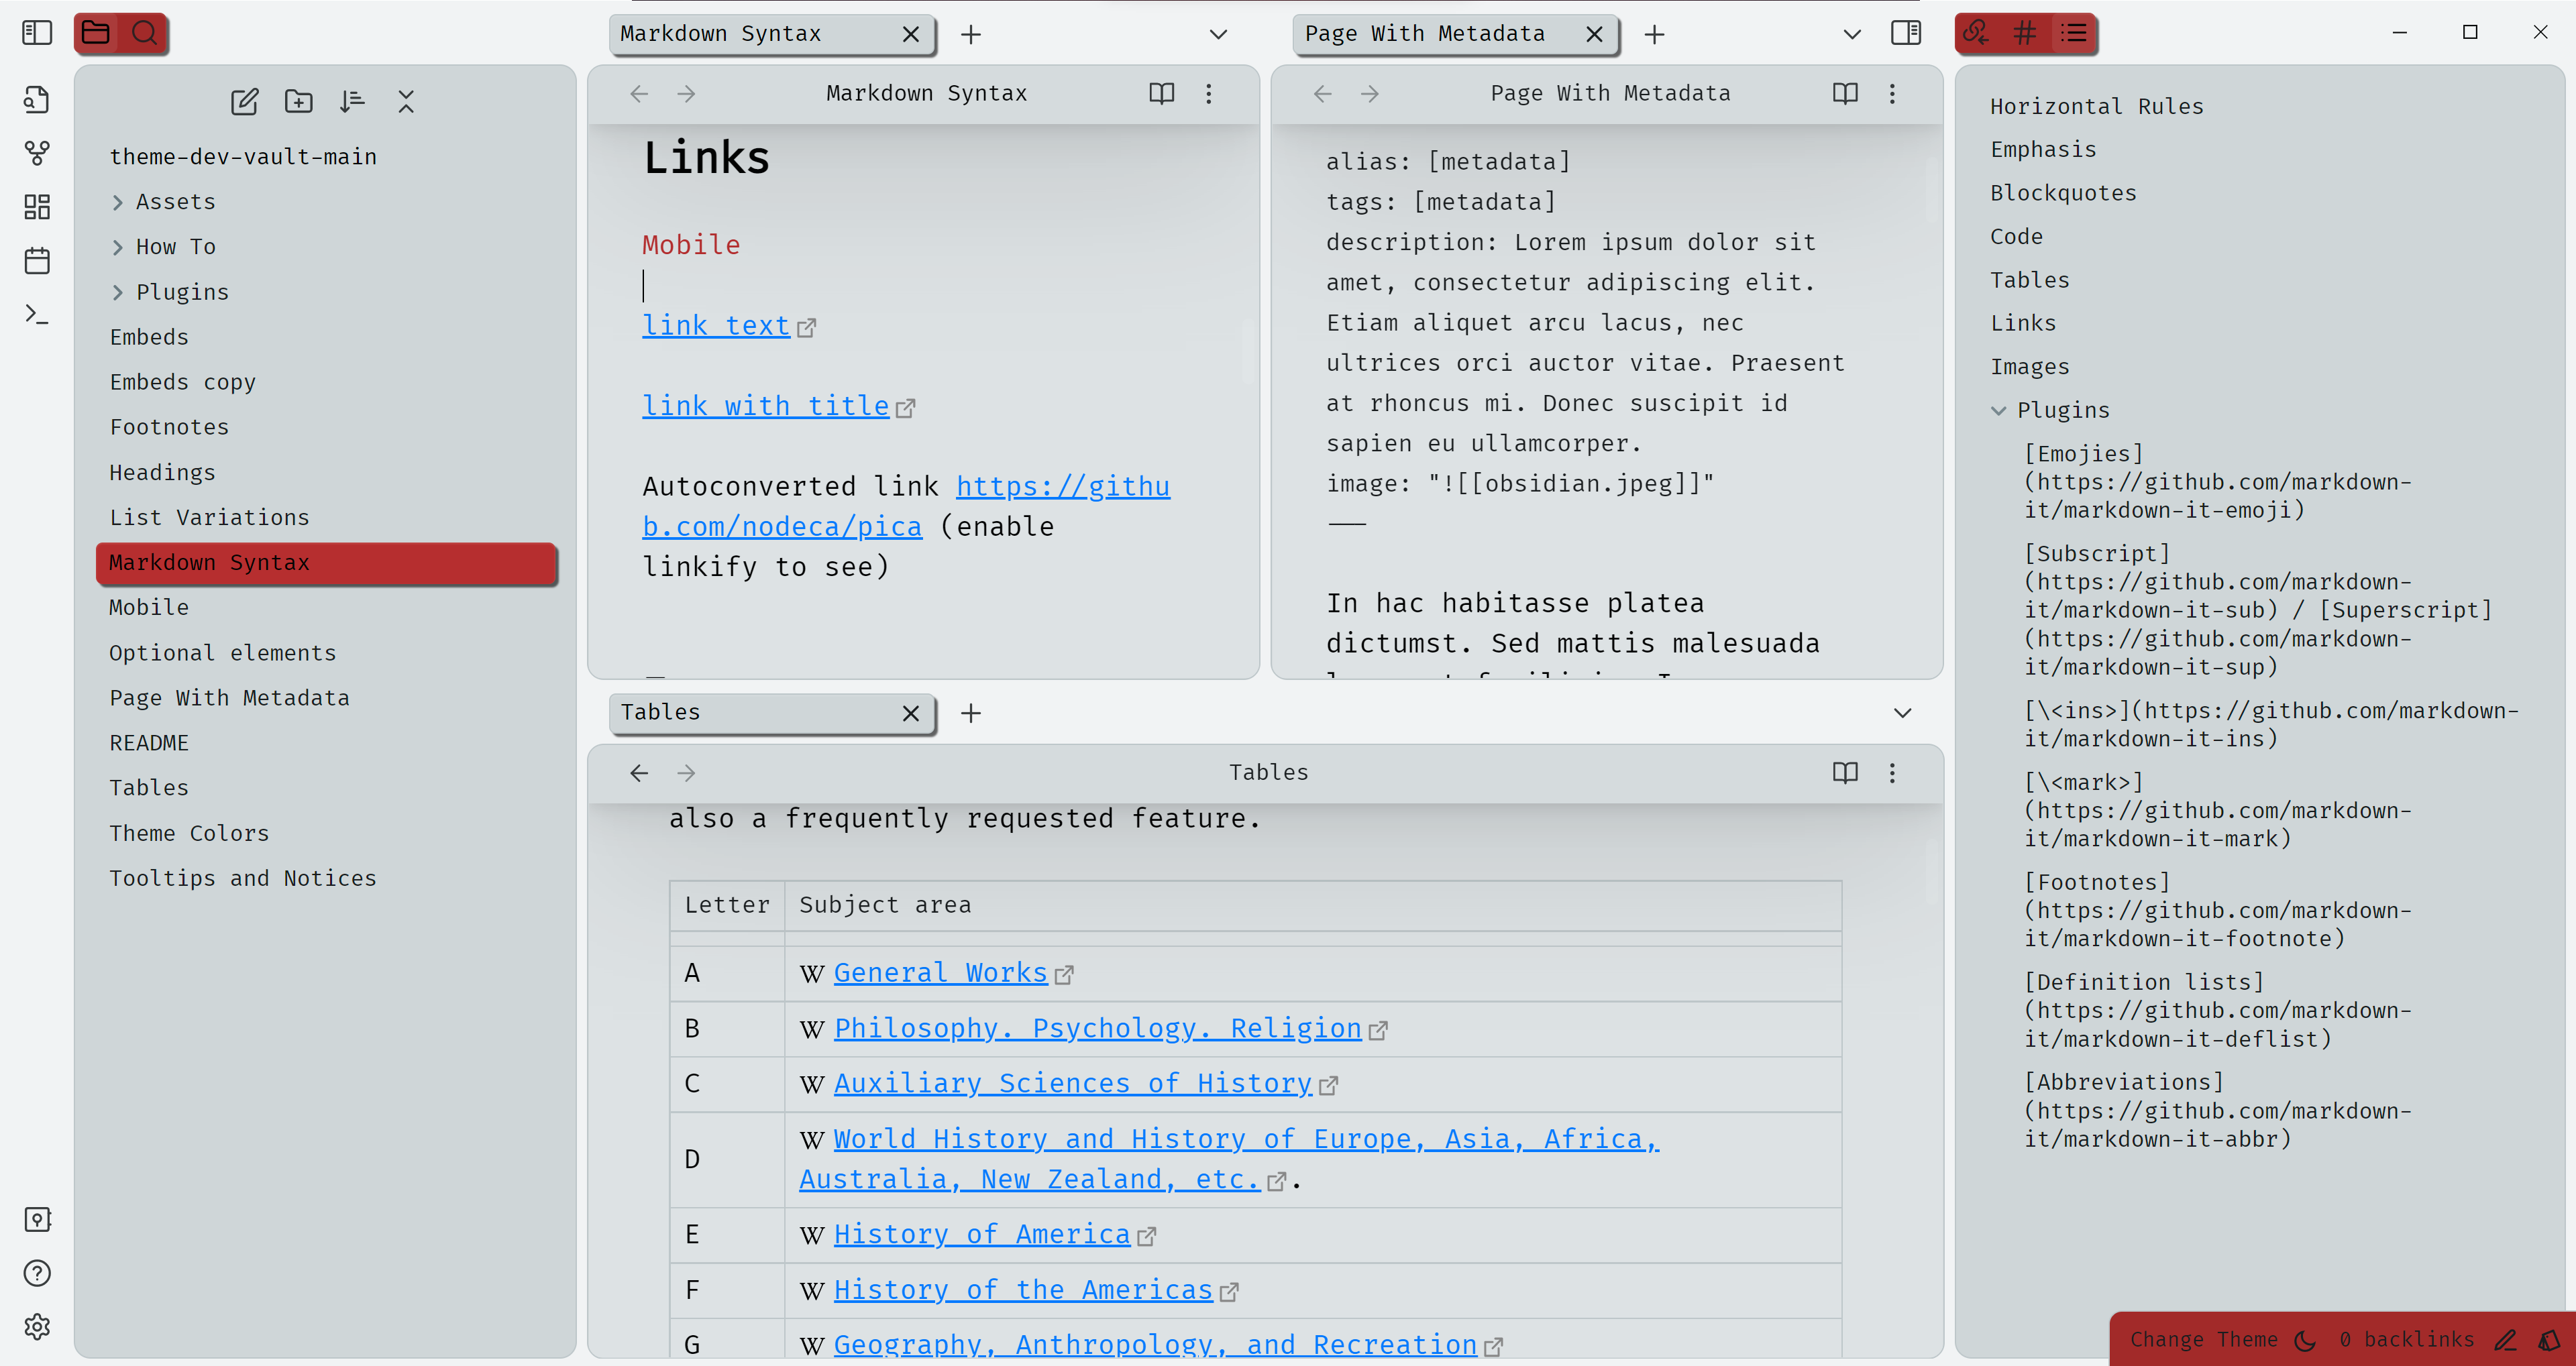Screen dimensions: 2576x1366
Task: Follow link to History of America
Action: [x=981, y=1233]
